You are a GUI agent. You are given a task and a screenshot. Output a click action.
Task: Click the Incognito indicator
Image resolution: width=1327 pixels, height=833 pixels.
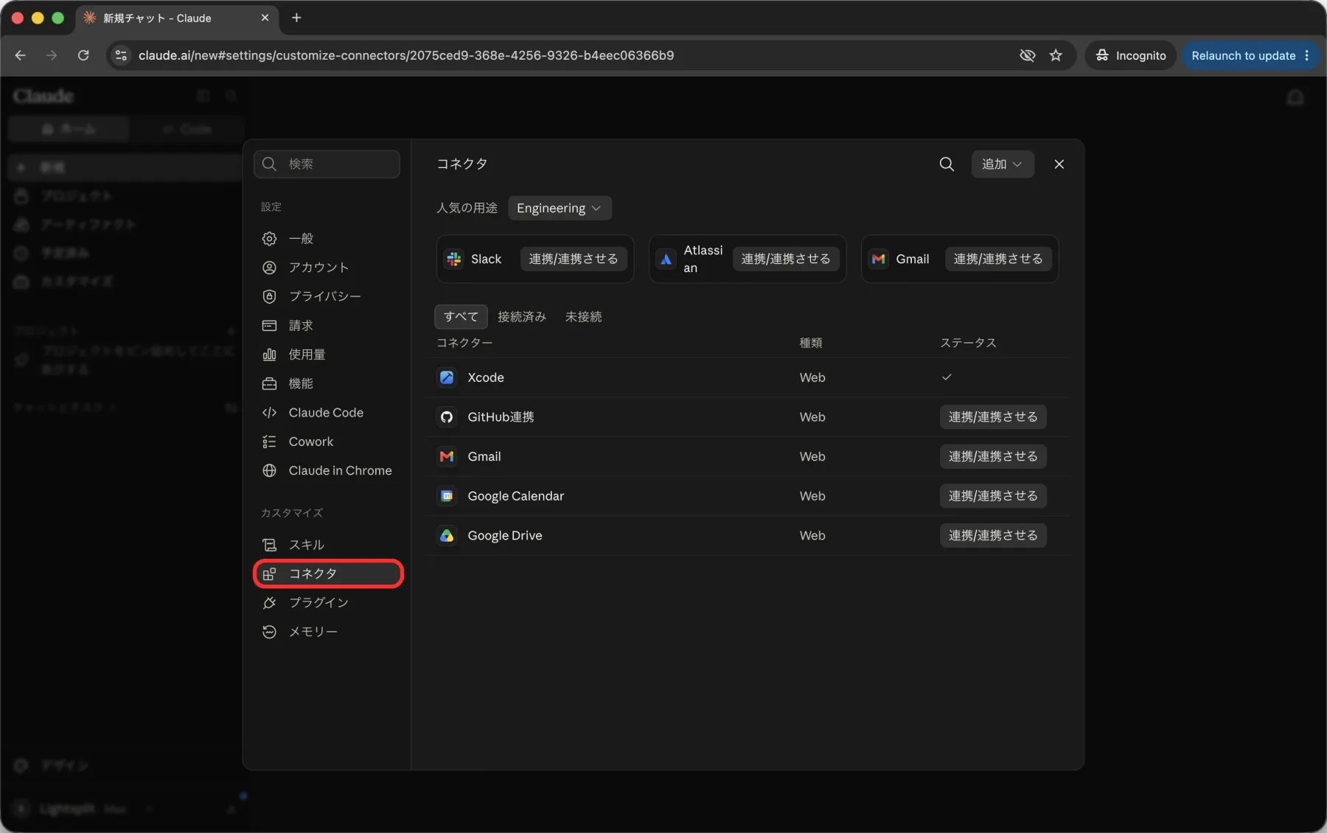[1130, 55]
